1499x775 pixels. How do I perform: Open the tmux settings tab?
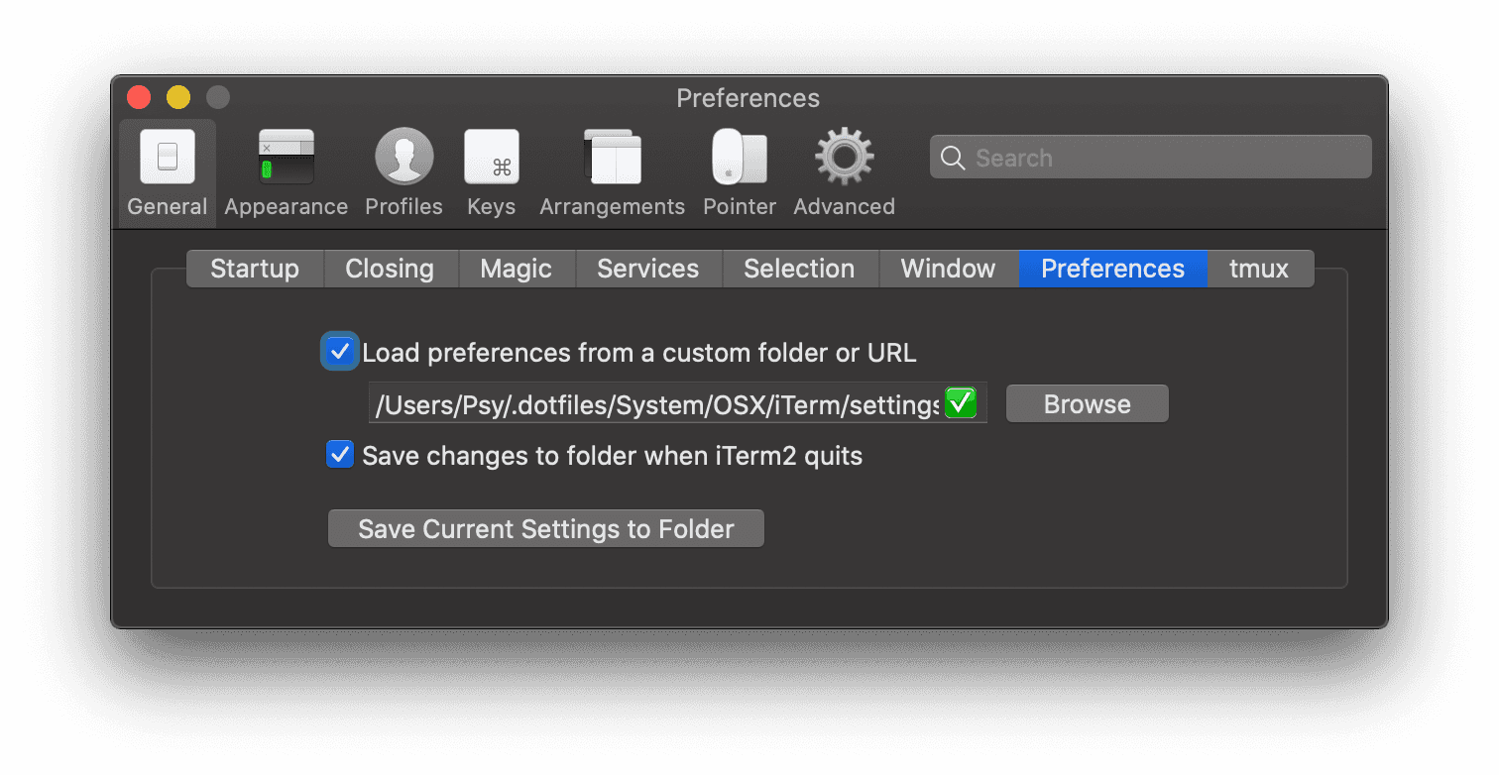pos(1260,268)
